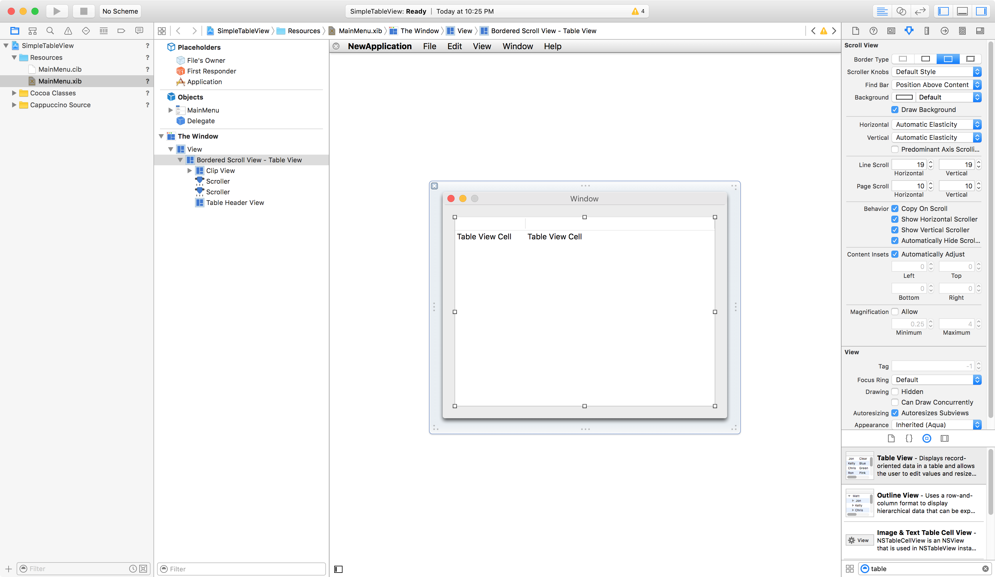Click the Background color well
Screen dimensions: 995x577
pyautogui.click(x=904, y=97)
